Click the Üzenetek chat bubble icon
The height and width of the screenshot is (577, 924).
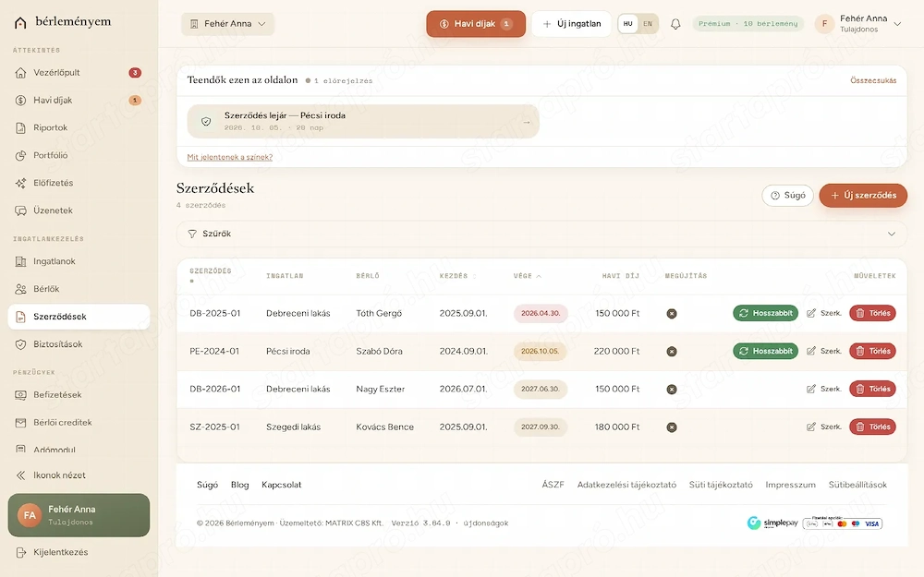click(x=20, y=210)
